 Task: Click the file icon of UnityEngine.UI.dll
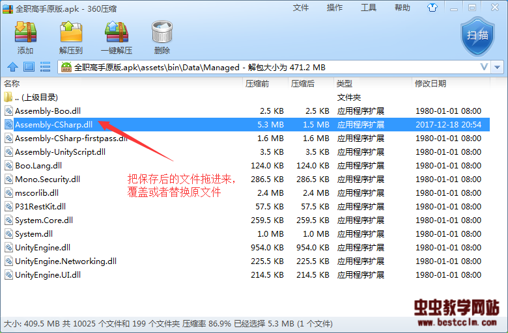(x=8, y=274)
